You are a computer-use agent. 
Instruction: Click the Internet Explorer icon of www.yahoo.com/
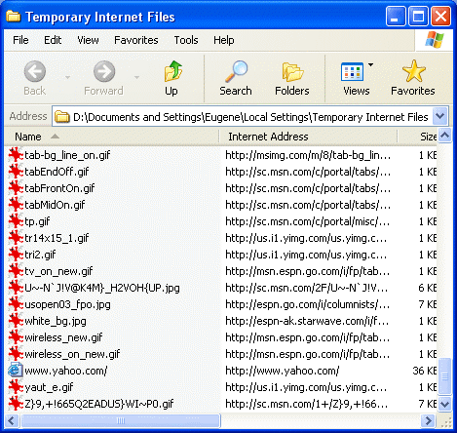16,371
